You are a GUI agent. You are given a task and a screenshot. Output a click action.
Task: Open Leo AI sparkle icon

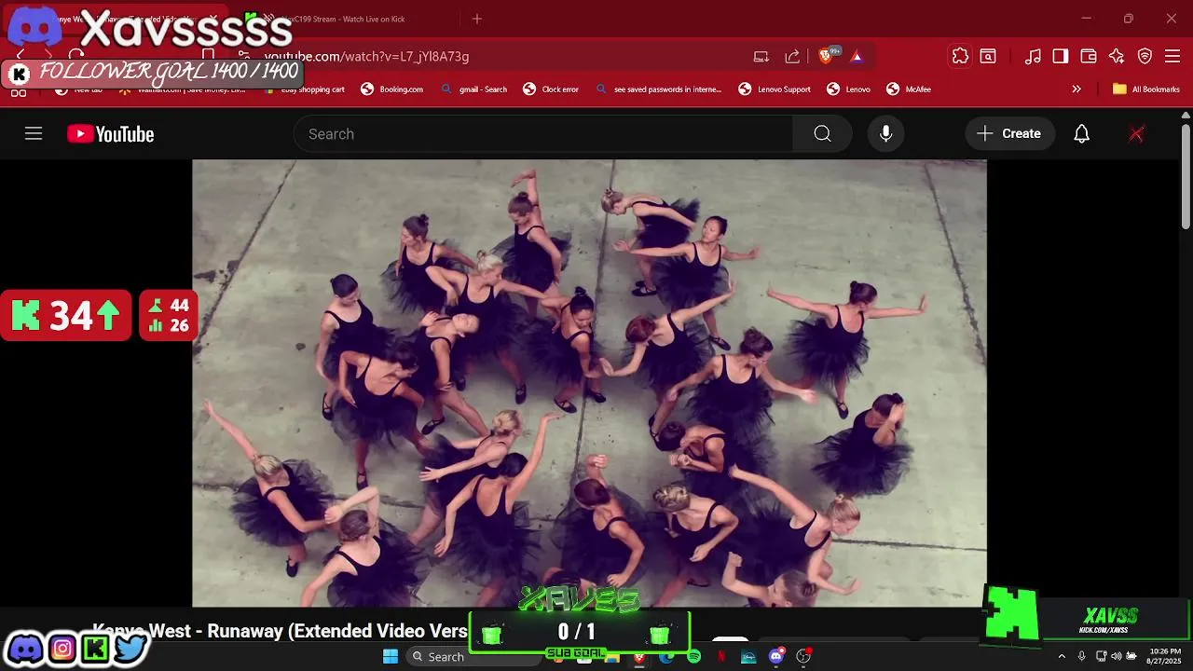(x=1117, y=56)
